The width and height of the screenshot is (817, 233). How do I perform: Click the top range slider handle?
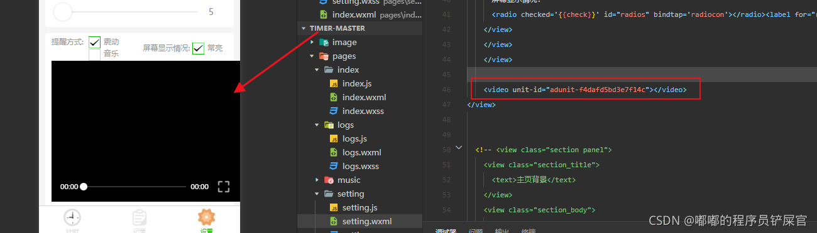click(63, 11)
